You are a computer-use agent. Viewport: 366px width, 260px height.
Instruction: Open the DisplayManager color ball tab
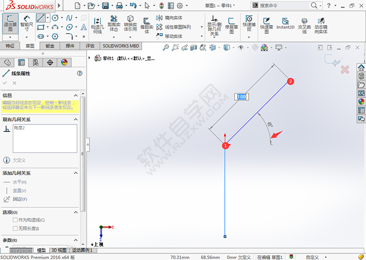pyautogui.click(x=64, y=62)
